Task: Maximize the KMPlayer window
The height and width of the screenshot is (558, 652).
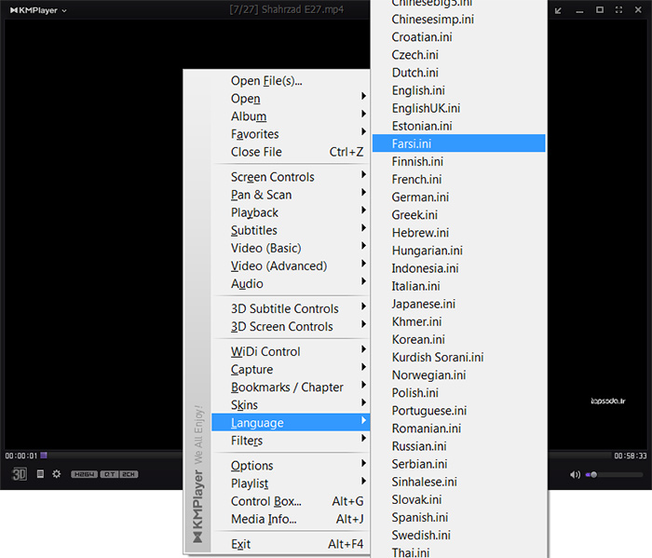Action: pos(600,10)
